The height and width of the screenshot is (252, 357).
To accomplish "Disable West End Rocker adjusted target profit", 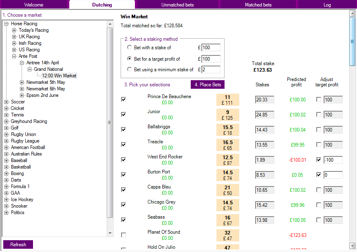I will 319,160.
